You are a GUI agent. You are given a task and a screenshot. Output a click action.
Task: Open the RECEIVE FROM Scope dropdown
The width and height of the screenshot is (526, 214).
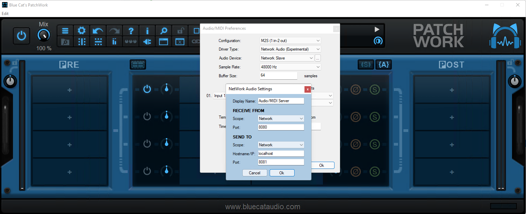click(281, 119)
